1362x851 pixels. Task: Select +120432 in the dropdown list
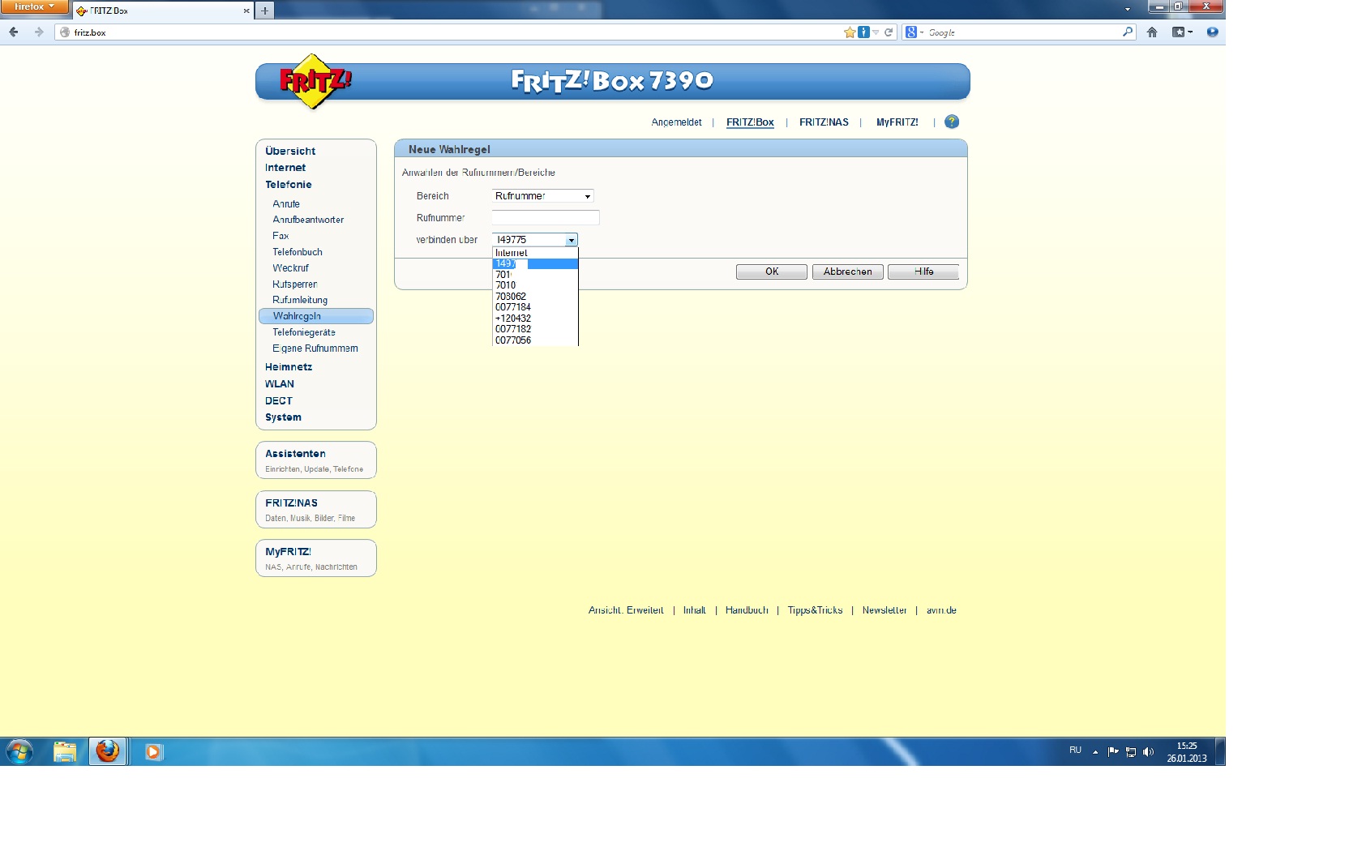click(x=535, y=319)
